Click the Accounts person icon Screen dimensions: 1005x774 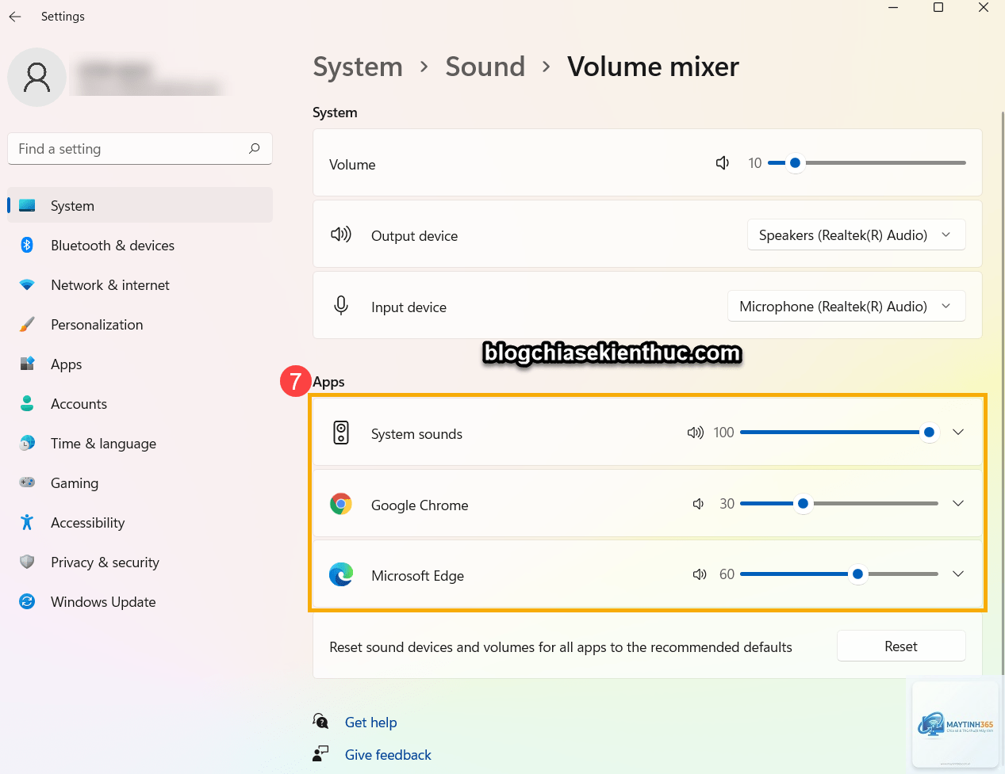(x=27, y=403)
